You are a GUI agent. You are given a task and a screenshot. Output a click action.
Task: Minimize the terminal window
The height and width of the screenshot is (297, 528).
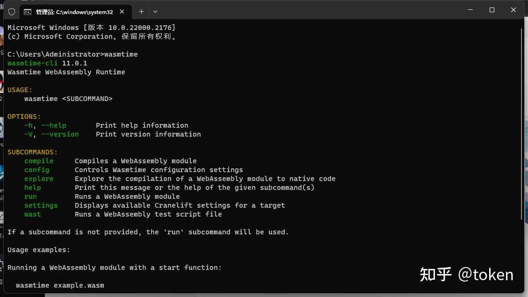click(x=470, y=10)
